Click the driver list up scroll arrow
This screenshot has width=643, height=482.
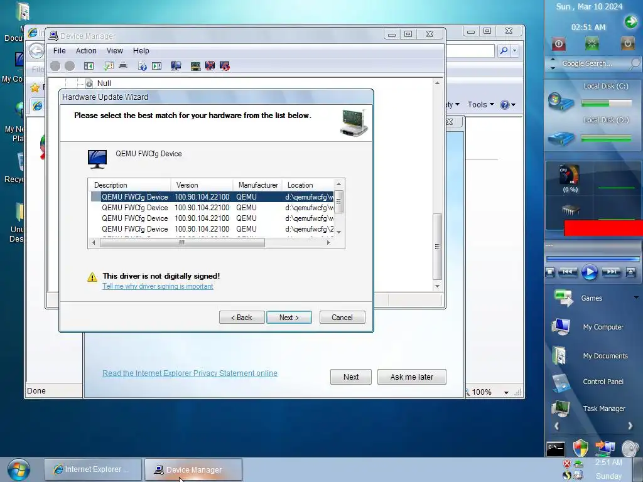[x=338, y=185]
